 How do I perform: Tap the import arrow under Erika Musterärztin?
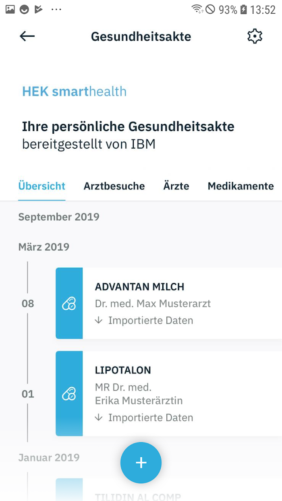point(99,418)
